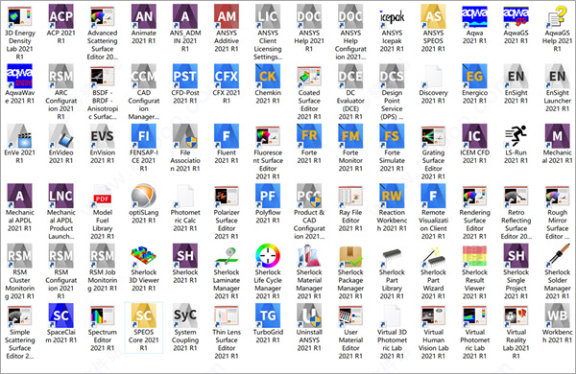The width and height of the screenshot is (576, 374).
Task: Open Forte Monitor 2021 R1 icon
Action: pyautogui.click(x=350, y=136)
